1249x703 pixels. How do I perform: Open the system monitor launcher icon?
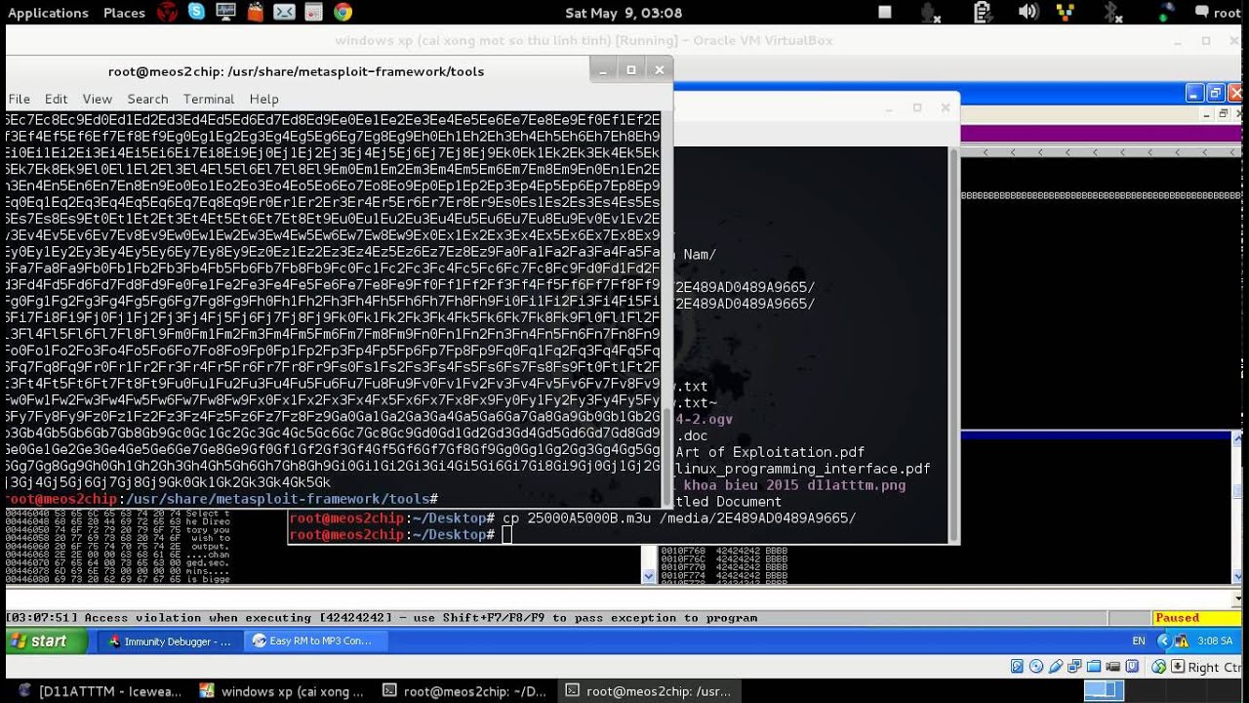pos(225,13)
